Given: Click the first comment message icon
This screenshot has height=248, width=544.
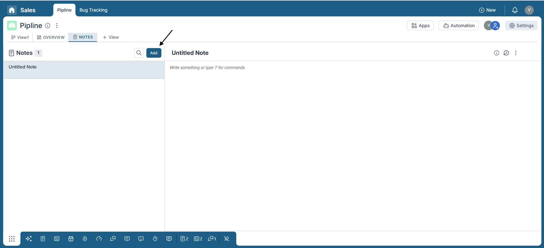Looking at the screenshot, I should (127, 239).
